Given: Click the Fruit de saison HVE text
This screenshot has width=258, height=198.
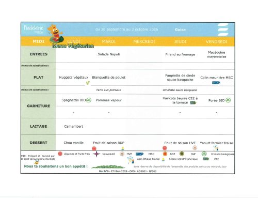Looking at the screenshot, I should (x=180, y=143).
